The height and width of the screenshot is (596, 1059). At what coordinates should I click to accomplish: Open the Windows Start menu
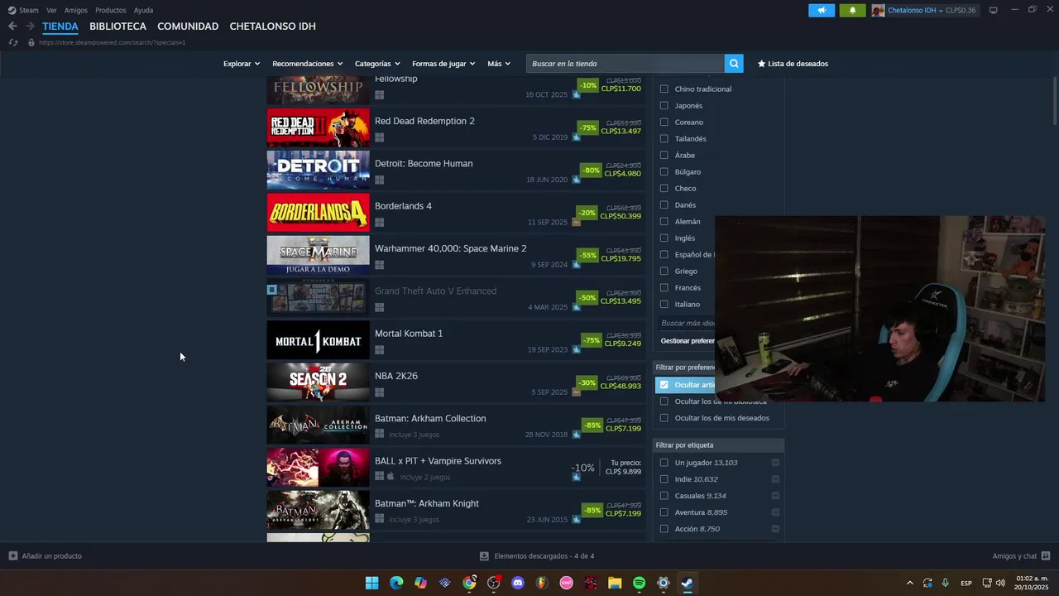coord(371,583)
